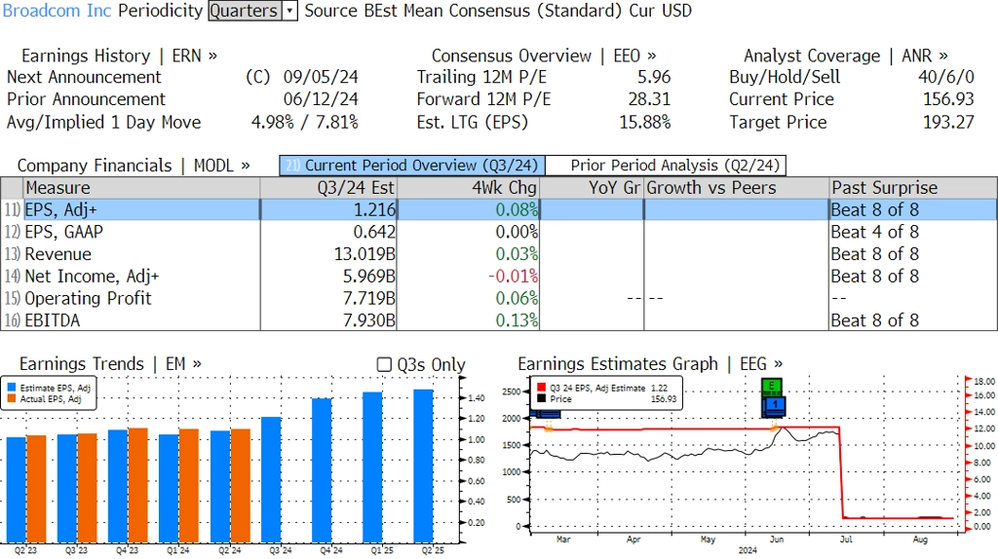Click Target Price value 193.27

948,123
